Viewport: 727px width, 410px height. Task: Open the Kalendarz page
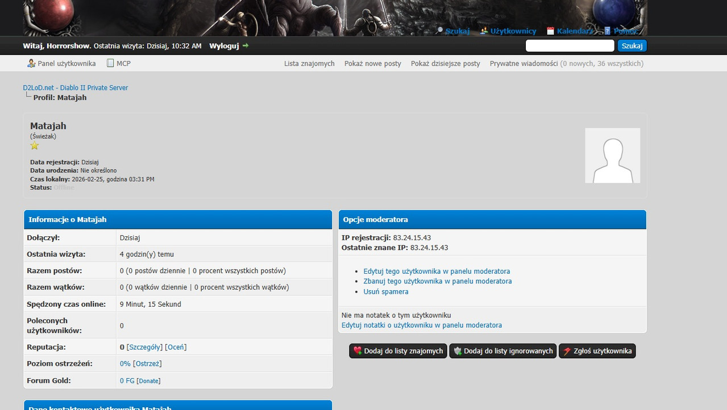point(575,31)
